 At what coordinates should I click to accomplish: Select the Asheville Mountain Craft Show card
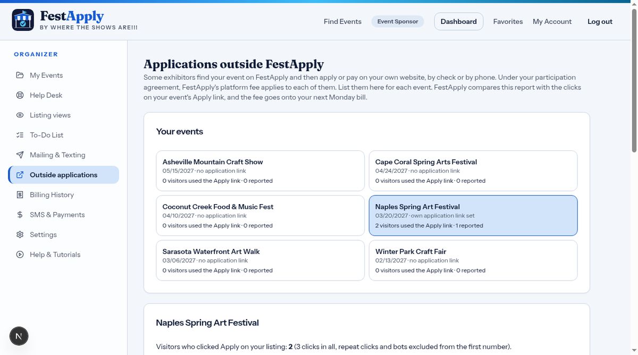click(261, 171)
